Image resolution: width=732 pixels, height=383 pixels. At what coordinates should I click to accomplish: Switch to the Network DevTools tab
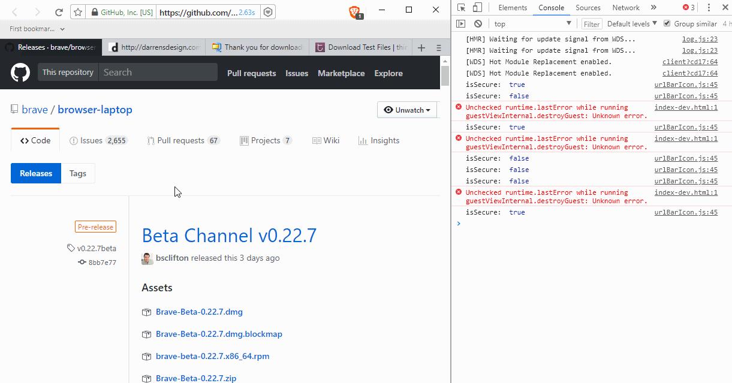626,8
